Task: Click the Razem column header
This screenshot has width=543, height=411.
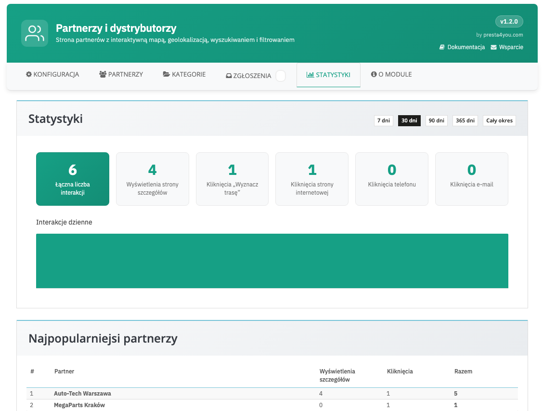Action: (x=464, y=371)
